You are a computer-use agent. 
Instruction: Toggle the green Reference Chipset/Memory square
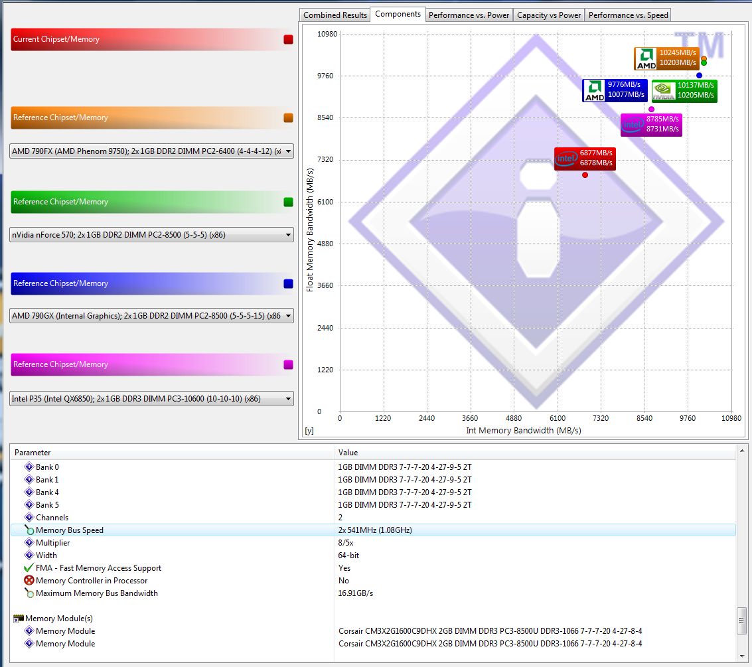pos(288,202)
